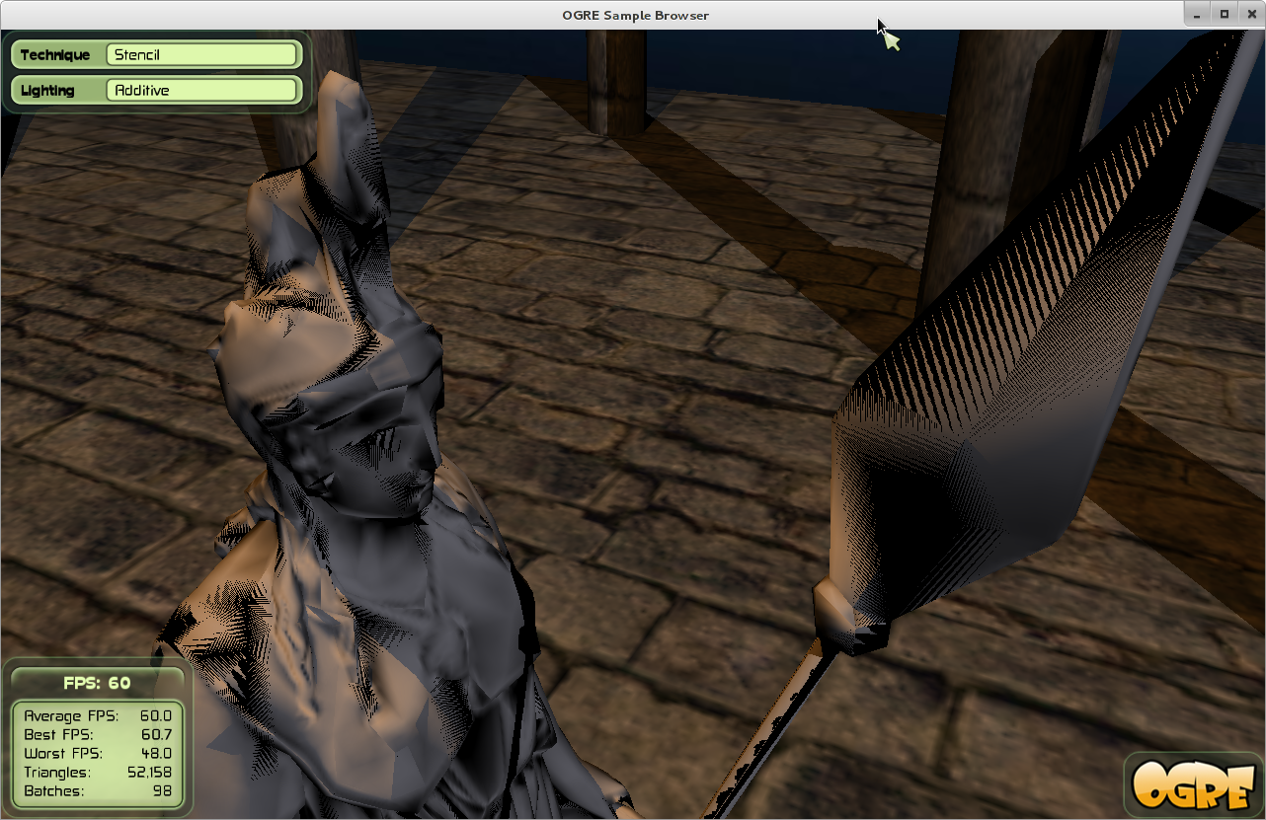Click the Lighting label
The width and height of the screenshot is (1266, 820).
47,91
